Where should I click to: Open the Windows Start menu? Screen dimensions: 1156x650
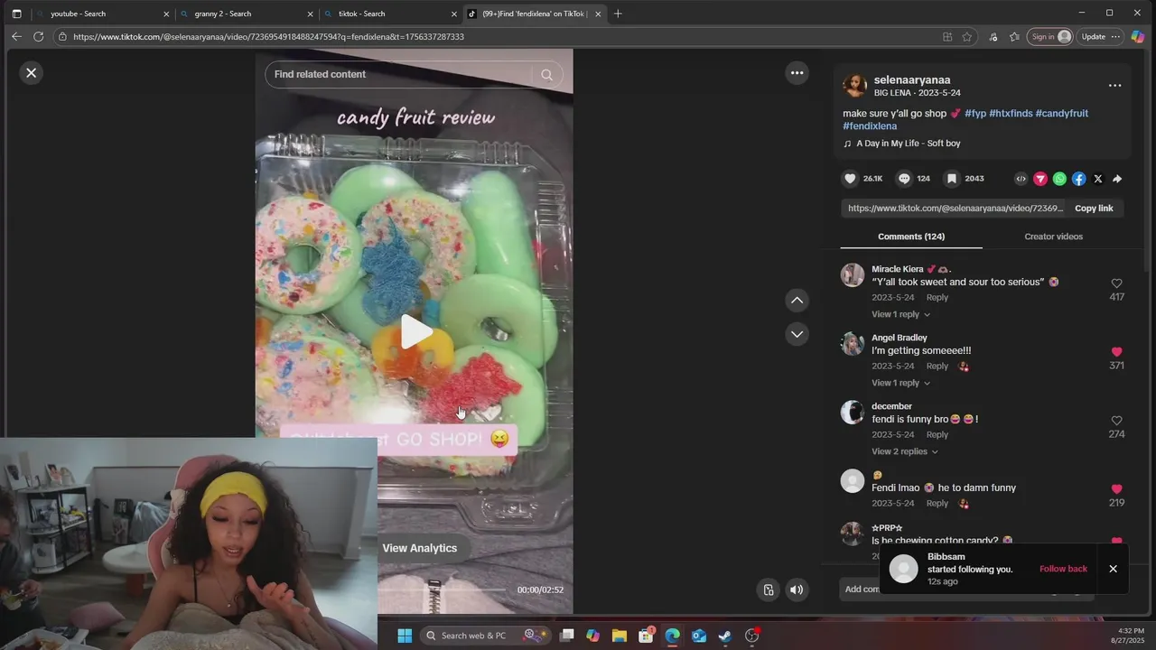coord(405,636)
